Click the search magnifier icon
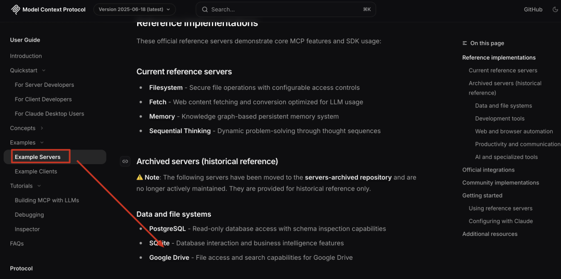This screenshot has width=561, height=279. (205, 9)
